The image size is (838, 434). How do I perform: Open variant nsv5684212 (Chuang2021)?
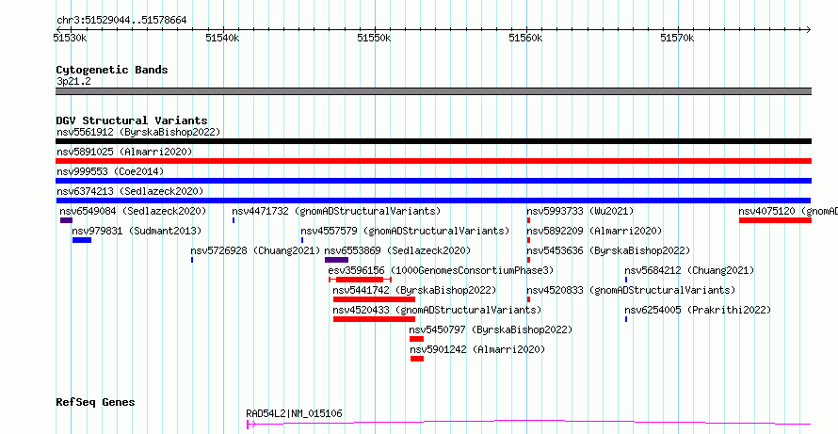pos(689,270)
